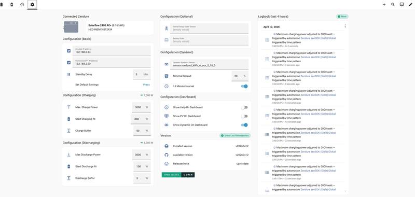Click the Minimal Spread icon

click(x=166, y=76)
